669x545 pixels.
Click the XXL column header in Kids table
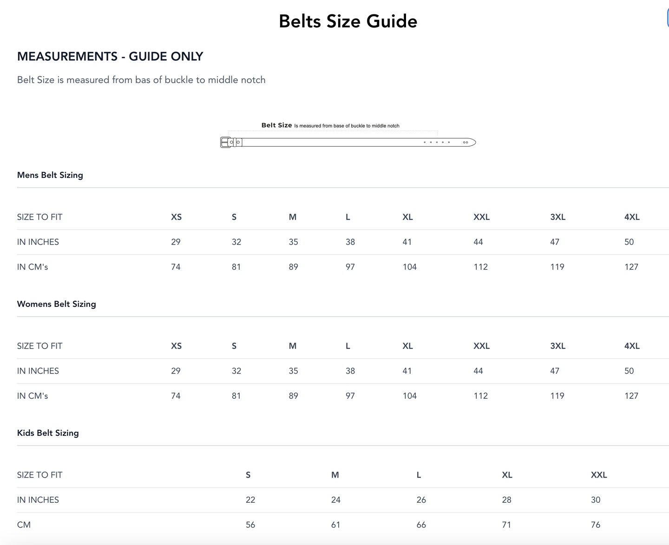[599, 475]
